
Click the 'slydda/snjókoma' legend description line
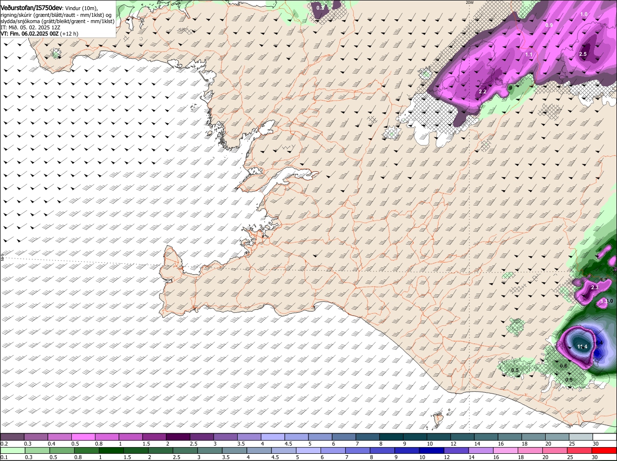point(57,21)
